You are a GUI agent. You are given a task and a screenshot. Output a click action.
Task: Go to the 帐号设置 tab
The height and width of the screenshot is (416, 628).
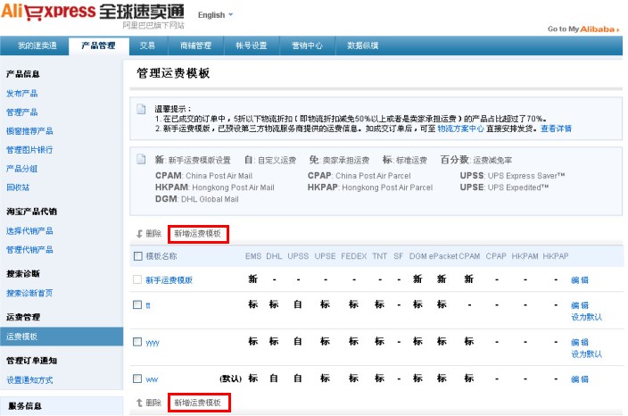[252, 46]
